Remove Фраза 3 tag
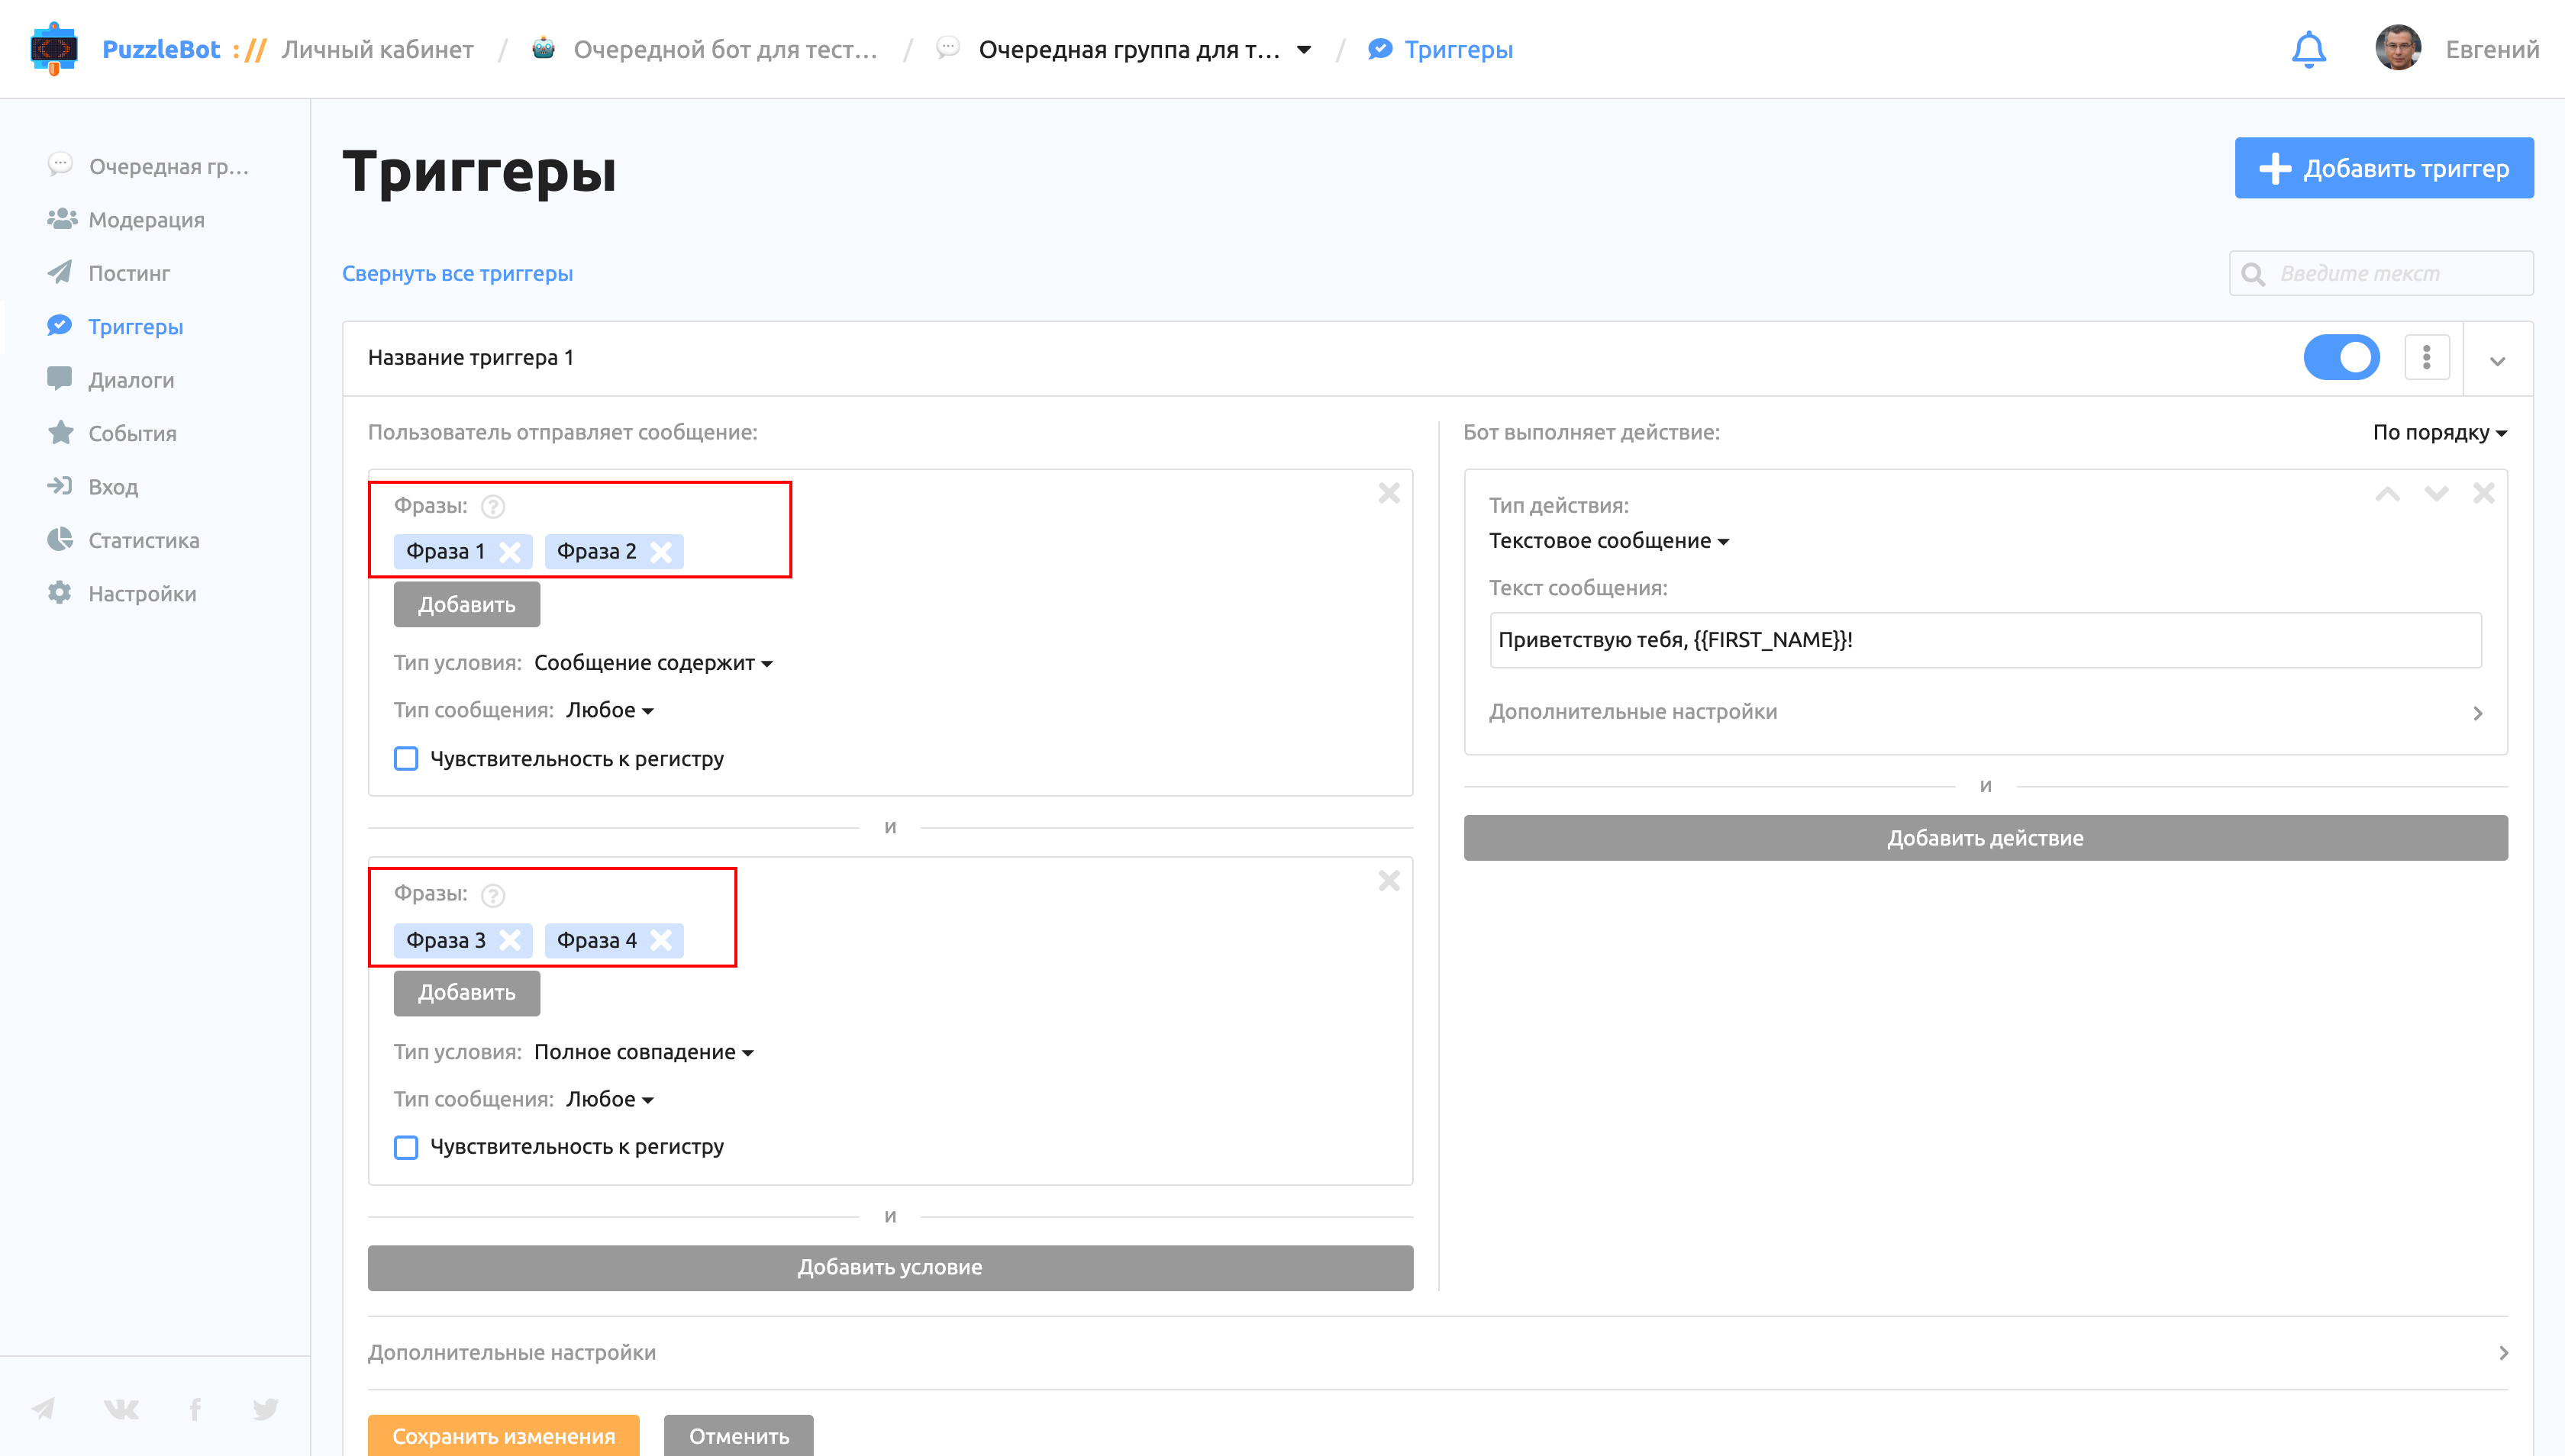2565x1456 pixels. pyautogui.click(x=509, y=940)
